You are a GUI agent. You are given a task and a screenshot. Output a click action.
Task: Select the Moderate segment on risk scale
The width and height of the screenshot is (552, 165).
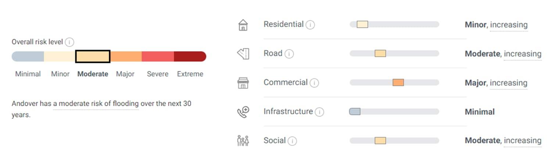pos(93,56)
